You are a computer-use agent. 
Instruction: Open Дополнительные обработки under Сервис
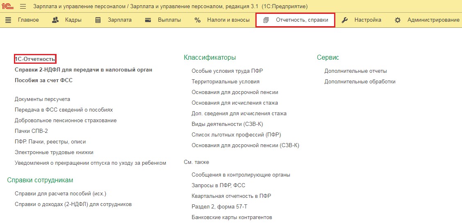(360, 82)
